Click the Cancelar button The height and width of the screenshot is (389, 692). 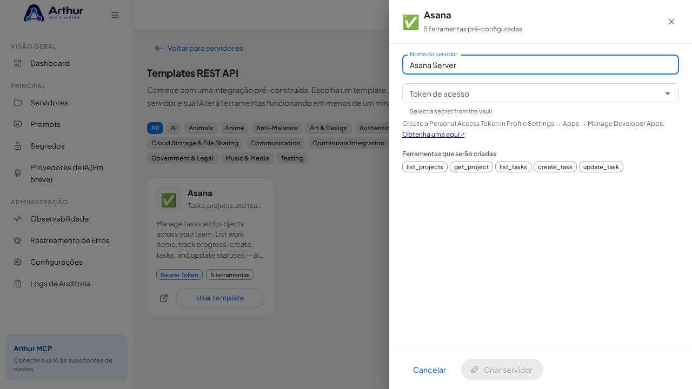(429, 370)
